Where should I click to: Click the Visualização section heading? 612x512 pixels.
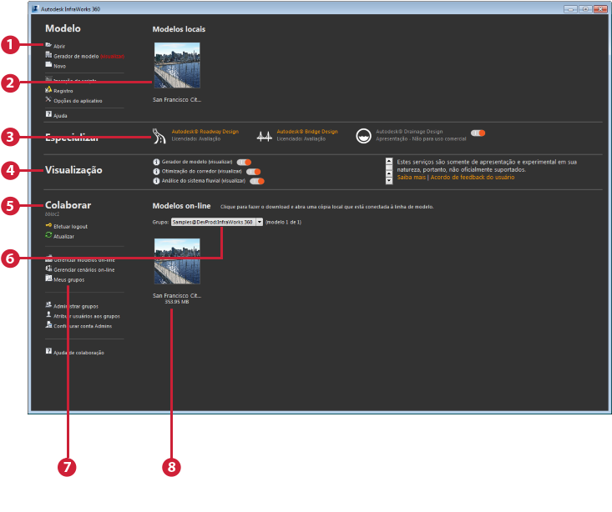point(73,170)
